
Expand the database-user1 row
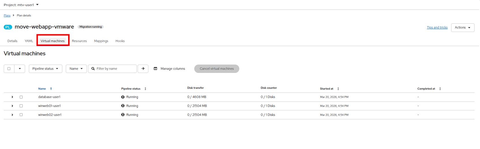tap(12, 97)
